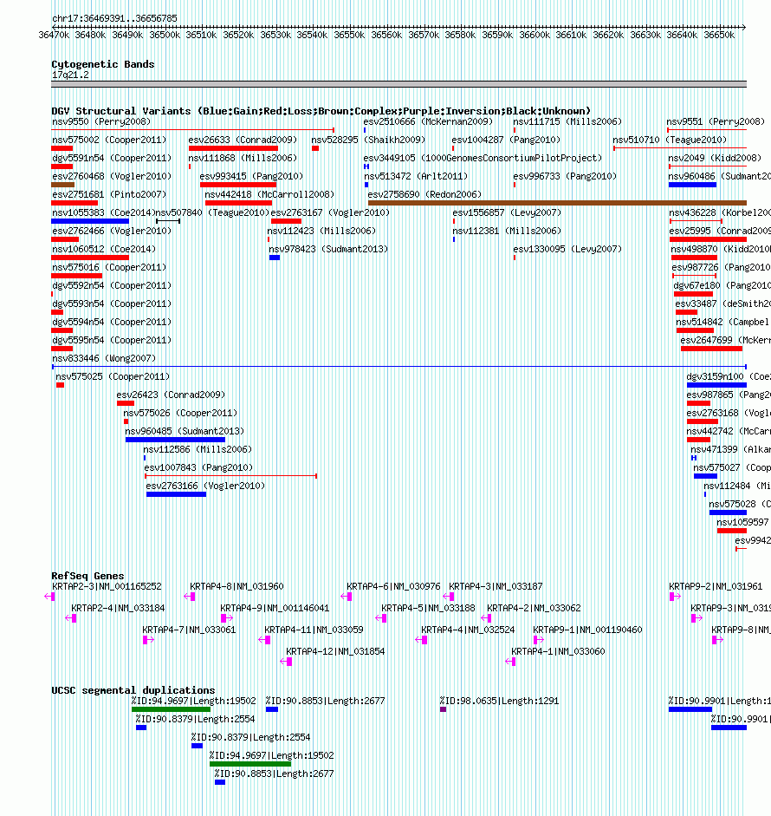Click the KRTAP2-3 gene arrow glyph
The width and height of the screenshot is (771, 816).
coord(50,597)
